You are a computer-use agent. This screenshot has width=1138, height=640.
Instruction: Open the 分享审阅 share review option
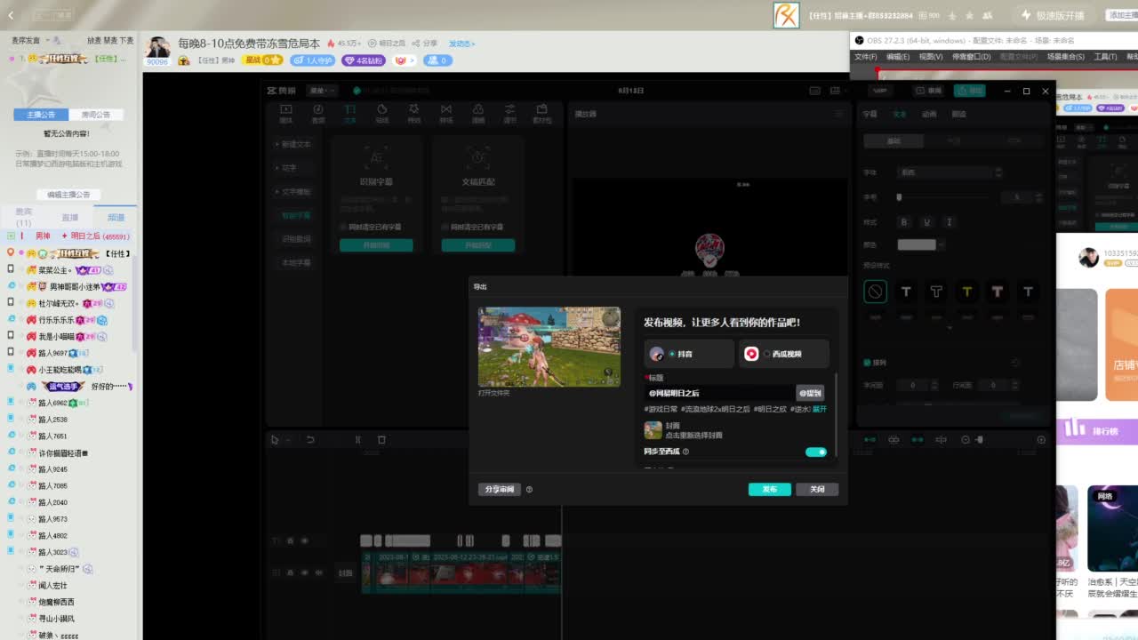pyautogui.click(x=500, y=489)
